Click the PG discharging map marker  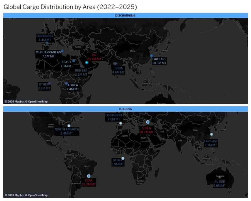coord(87,63)
